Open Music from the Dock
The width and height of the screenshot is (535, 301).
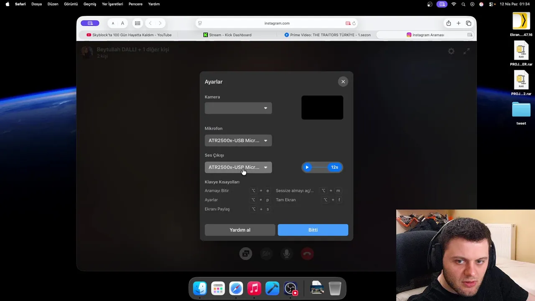coord(254,288)
